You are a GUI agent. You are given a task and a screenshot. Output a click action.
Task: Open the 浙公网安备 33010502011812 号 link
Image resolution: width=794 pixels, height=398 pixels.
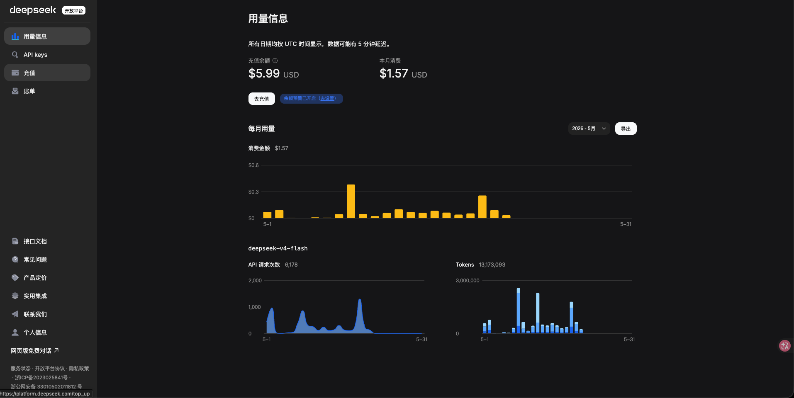[x=46, y=386]
